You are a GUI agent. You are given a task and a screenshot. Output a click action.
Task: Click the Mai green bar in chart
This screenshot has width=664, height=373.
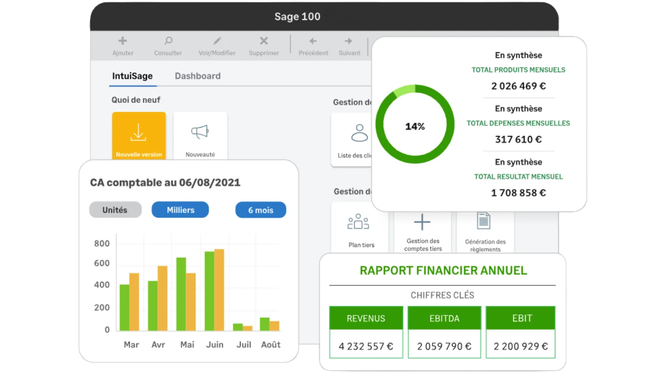pyautogui.click(x=181, y=294)
